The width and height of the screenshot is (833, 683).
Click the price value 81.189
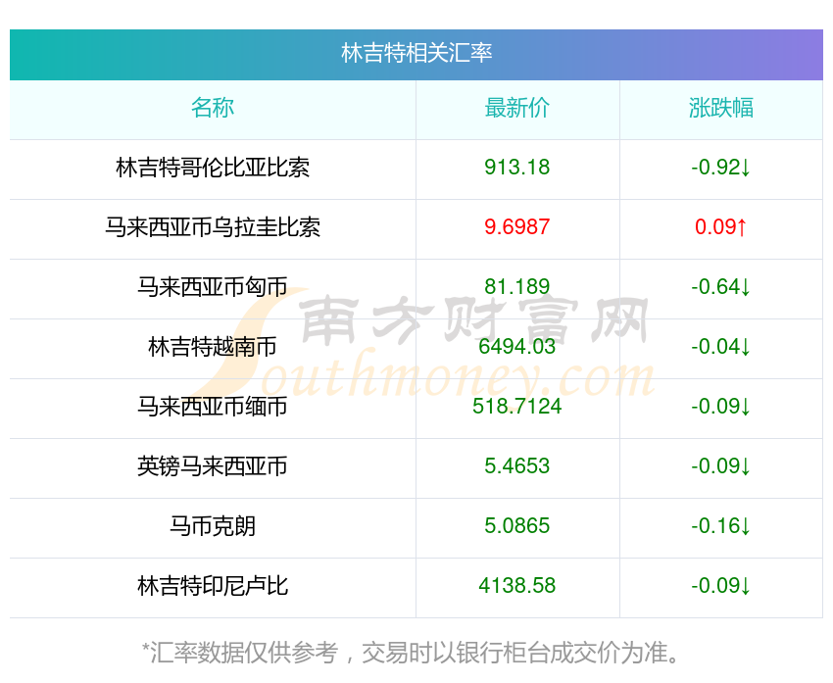pos(516,287)
